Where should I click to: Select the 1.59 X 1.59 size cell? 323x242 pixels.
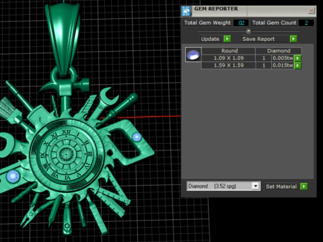229,65
